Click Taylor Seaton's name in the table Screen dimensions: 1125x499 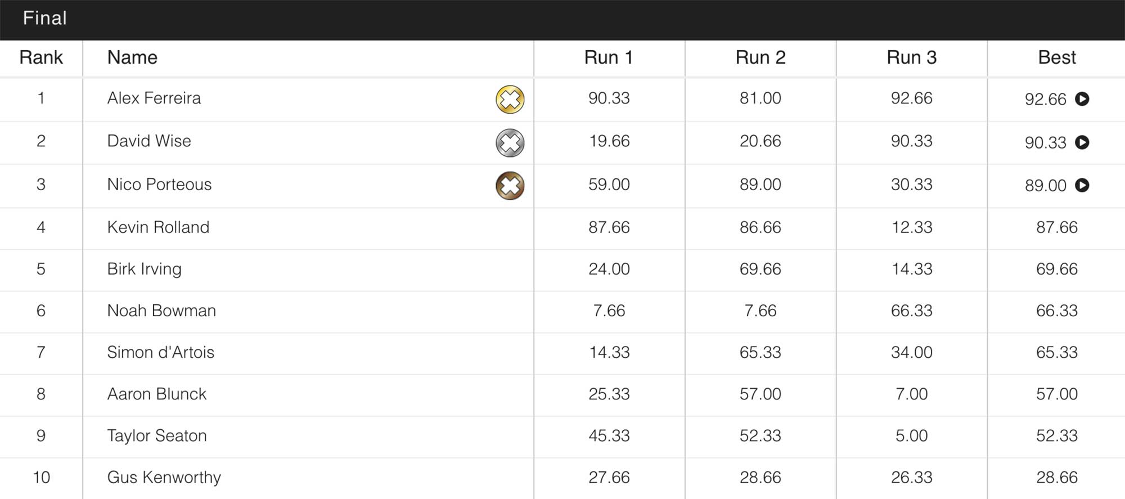pos(157,436)
